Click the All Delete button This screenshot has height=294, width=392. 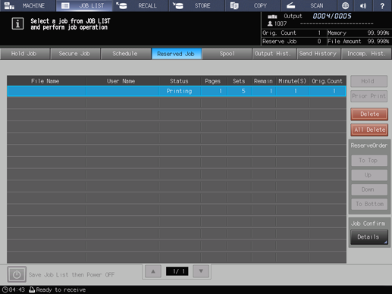369,130
